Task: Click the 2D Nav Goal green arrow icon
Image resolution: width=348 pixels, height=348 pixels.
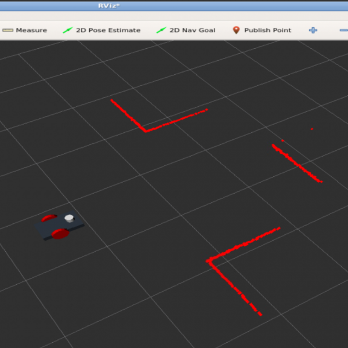Action: point(161,30)
